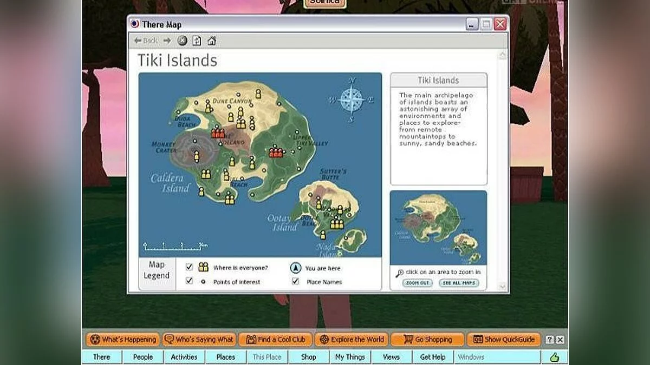Click the Zoom Out button
The height and width of the screenshot is (365, 650).
pyautogui.click(x=417, y=283)
